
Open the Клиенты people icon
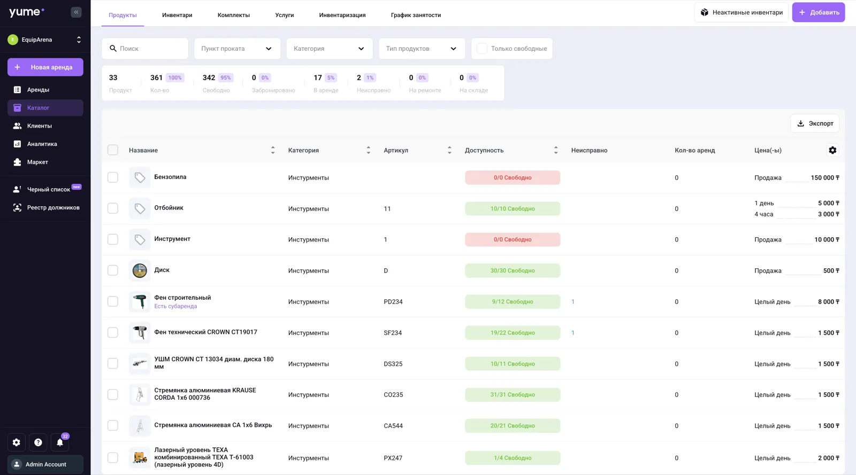pyautogui.click(x=17, y=126)
